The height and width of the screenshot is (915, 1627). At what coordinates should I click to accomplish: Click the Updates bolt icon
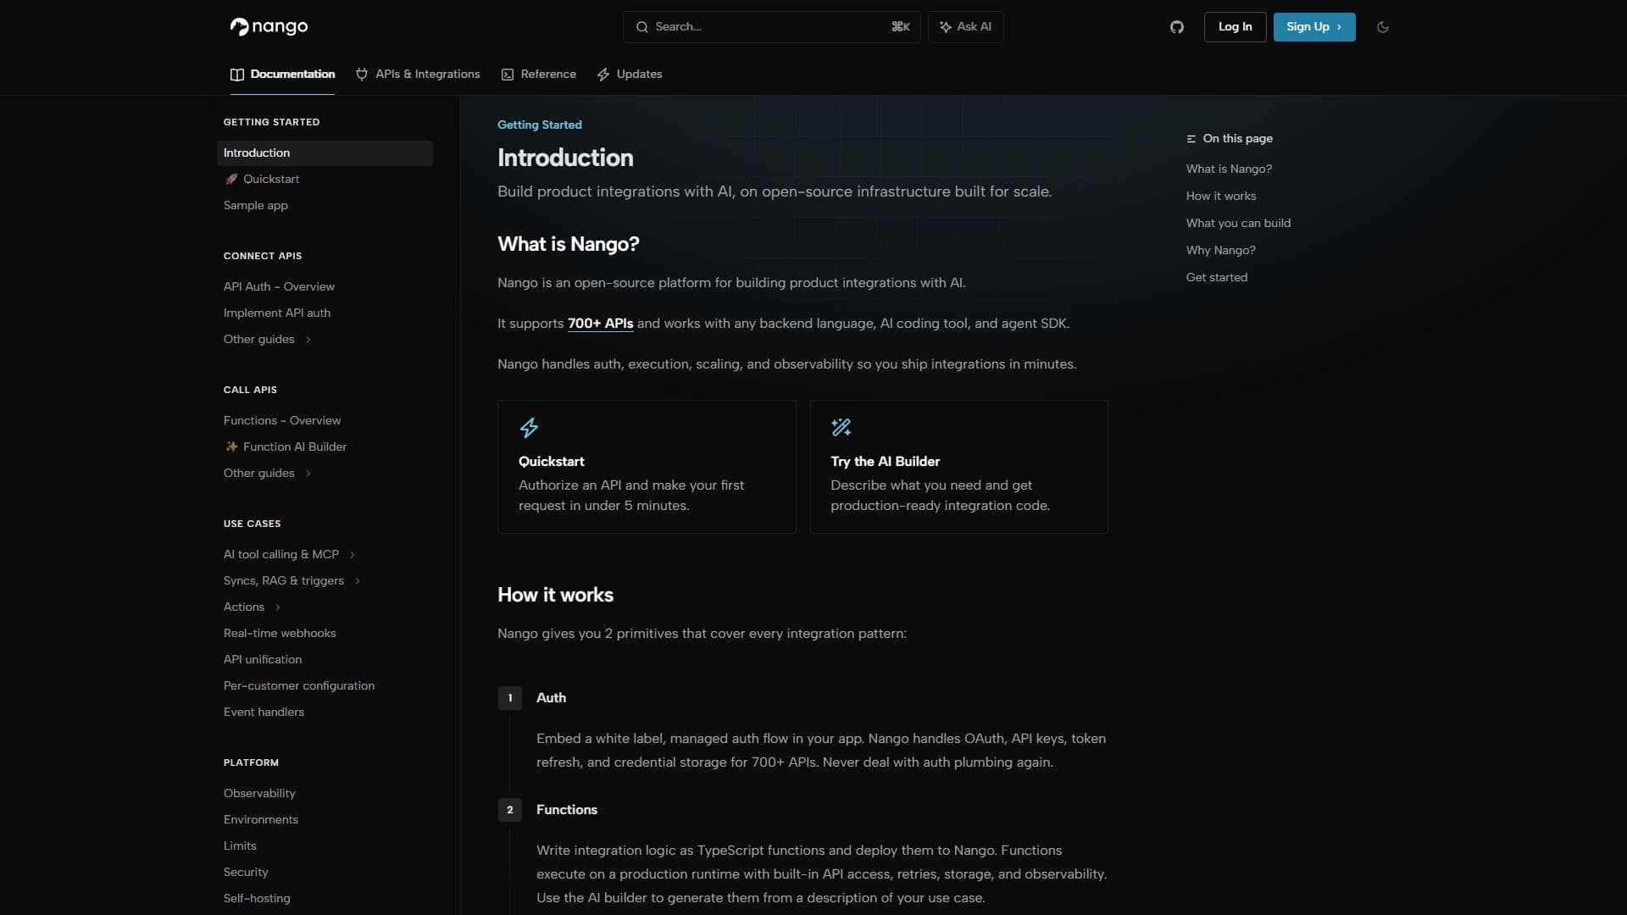click(603, 75)
